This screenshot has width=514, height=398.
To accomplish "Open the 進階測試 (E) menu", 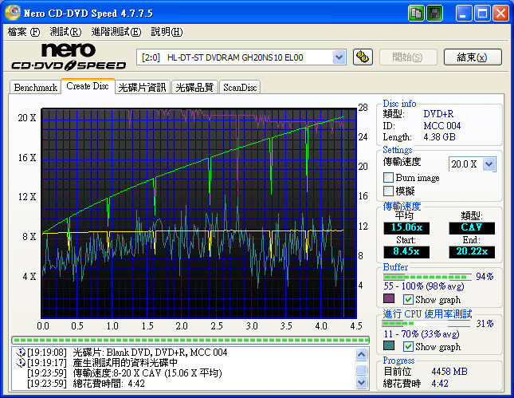I will [x=116, y=32].
